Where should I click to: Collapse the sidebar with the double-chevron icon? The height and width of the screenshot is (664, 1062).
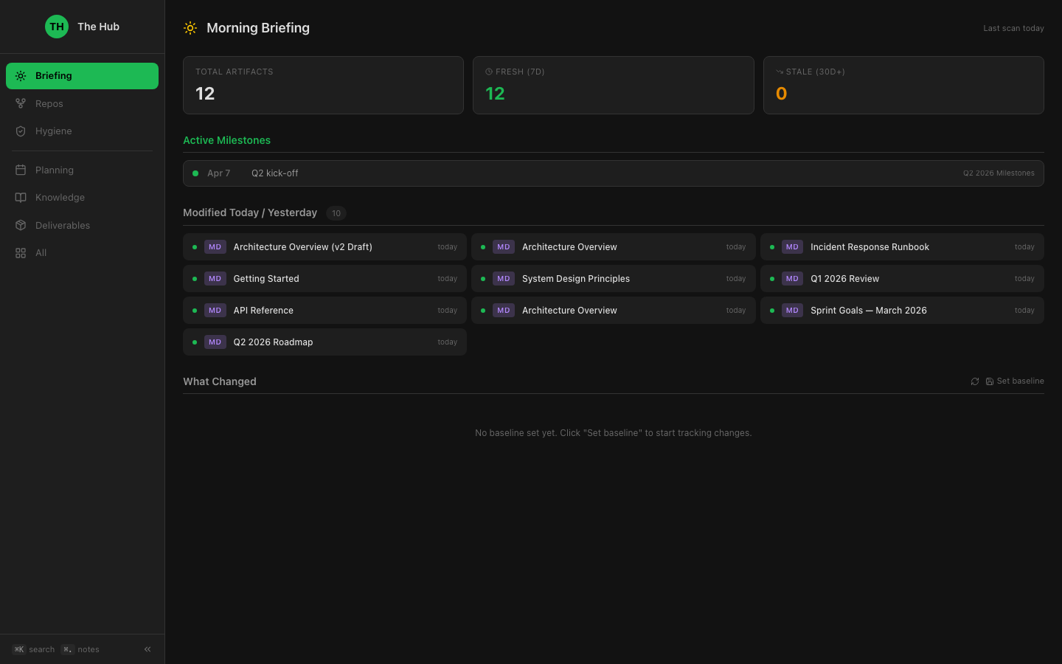coord(147,649)
